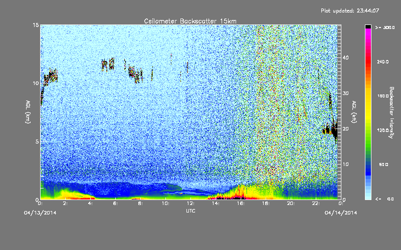Click the 10 kft tick label

[345, 164]
